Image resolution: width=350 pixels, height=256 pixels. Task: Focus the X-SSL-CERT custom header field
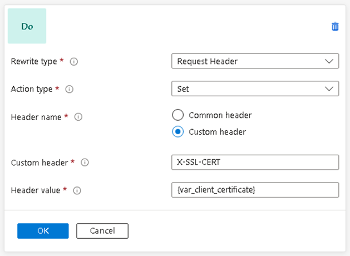(x=255, y=162)
